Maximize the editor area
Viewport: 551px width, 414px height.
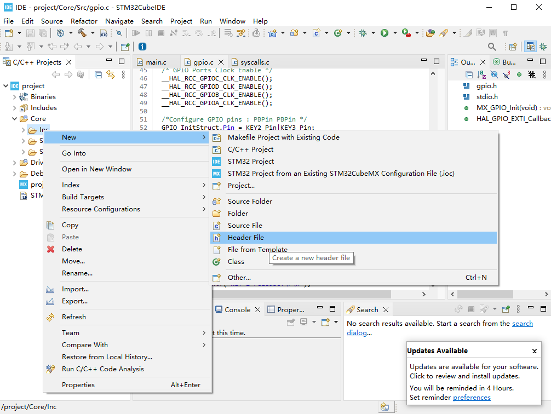(437, 61)
